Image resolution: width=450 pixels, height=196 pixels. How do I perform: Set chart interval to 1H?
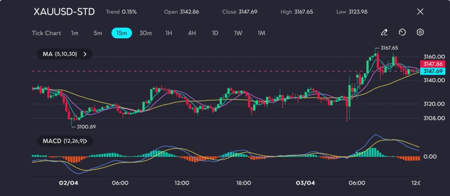(x=169, y=33)
